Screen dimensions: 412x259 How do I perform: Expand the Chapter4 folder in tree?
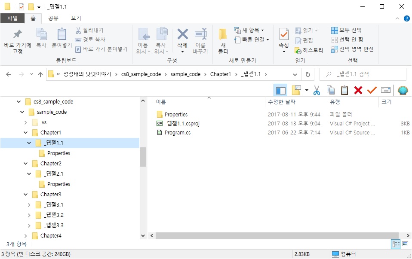click(x=25, y=236)
